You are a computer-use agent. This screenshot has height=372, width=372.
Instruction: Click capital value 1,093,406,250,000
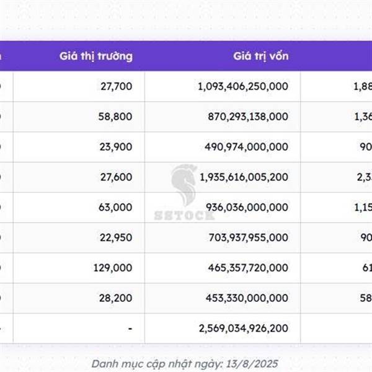coord(243,86)
